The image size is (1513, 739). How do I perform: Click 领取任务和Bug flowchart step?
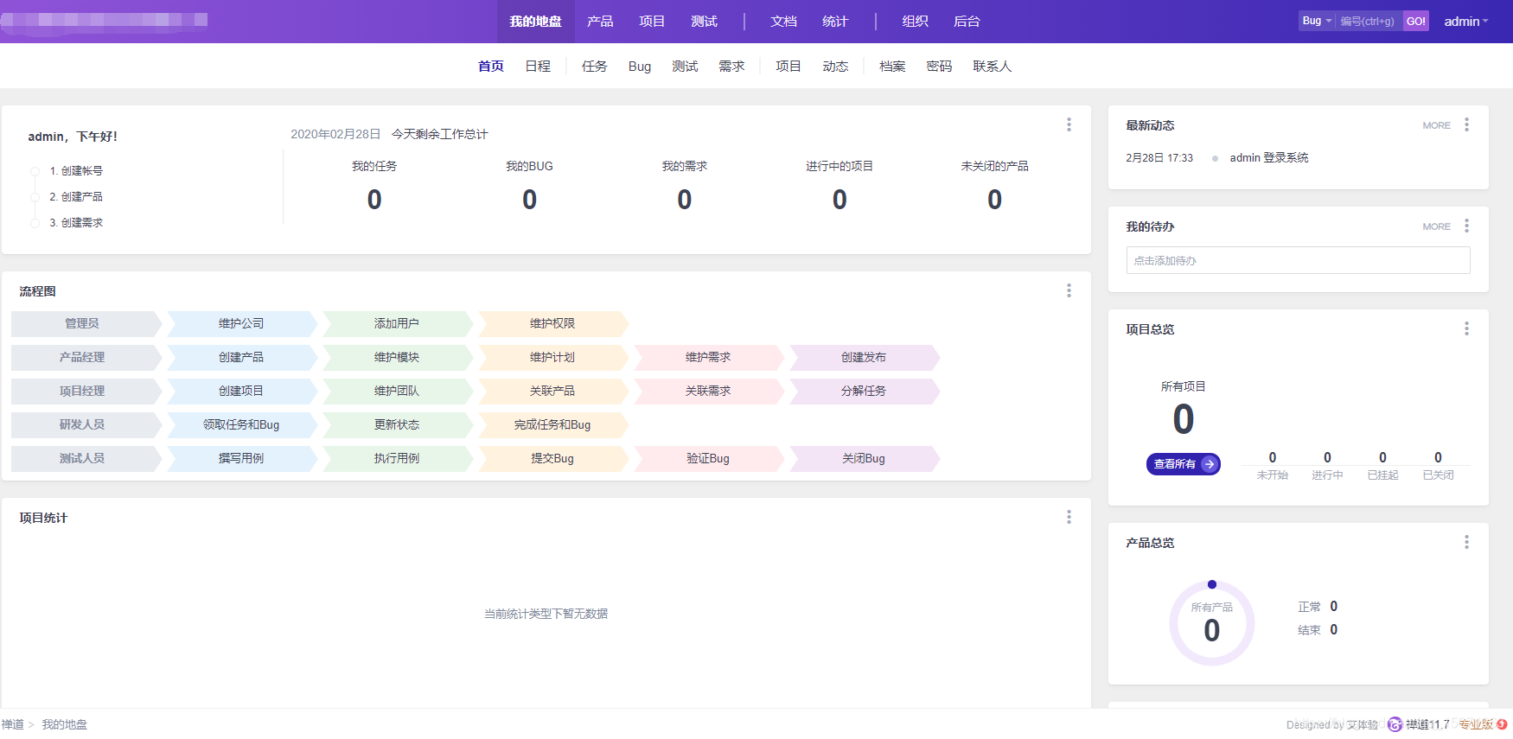point(241,424)
